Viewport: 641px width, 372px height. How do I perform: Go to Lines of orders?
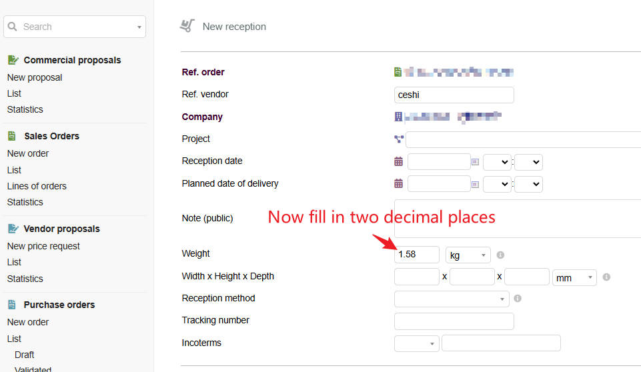37,186
